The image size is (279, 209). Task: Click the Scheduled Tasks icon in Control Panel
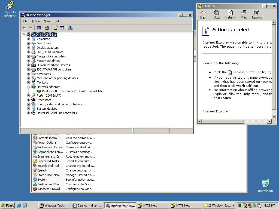[x=35, y=161]
